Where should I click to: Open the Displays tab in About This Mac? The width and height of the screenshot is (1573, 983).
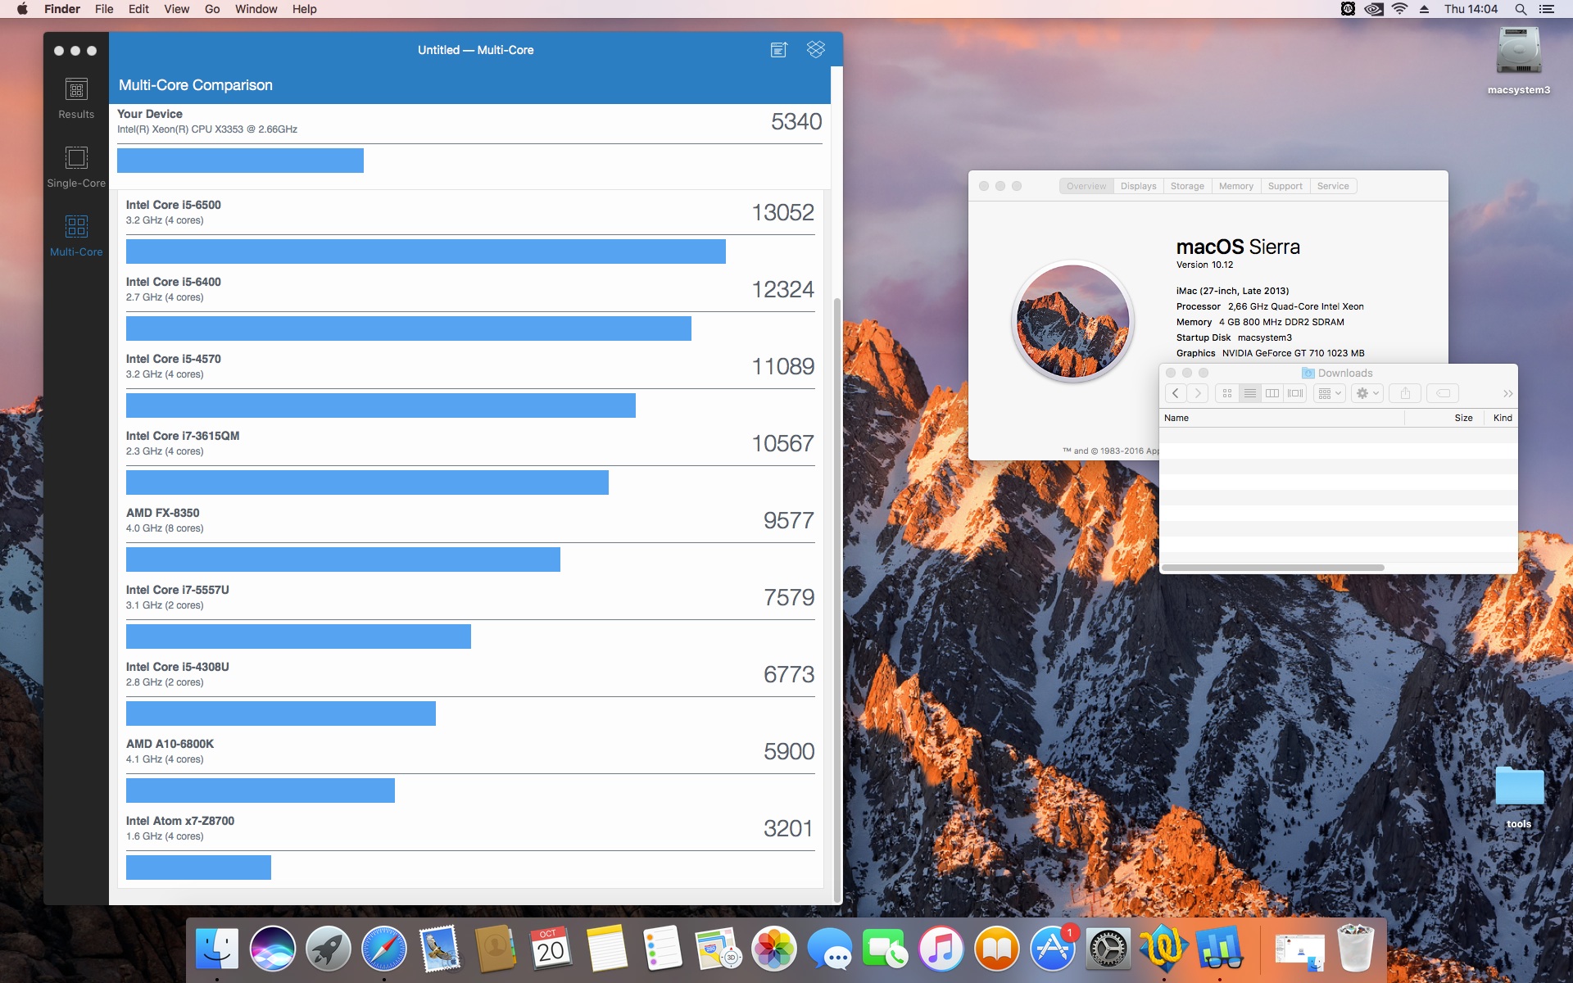point(1138,186)
